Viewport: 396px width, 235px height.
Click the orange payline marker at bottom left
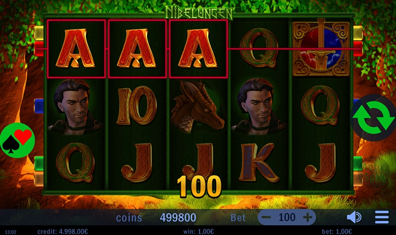pyautogui.click(x=39, y=179)
